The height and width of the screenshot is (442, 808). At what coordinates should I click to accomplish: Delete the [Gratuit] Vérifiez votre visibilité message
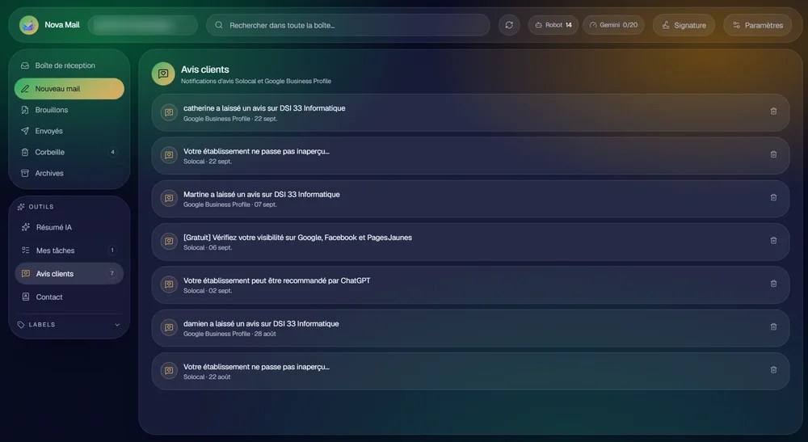773,241
